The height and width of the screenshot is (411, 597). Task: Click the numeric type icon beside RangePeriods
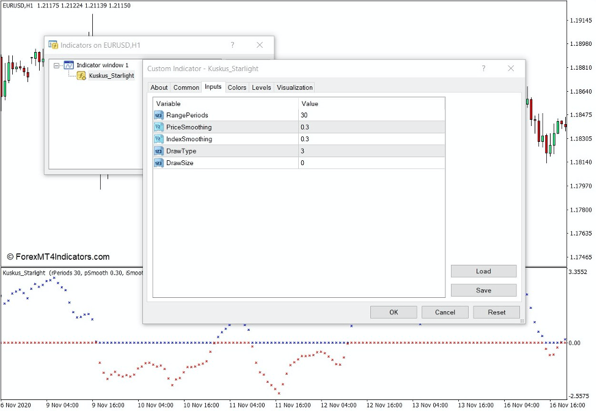pyautogui.click(x=159, y=115)
